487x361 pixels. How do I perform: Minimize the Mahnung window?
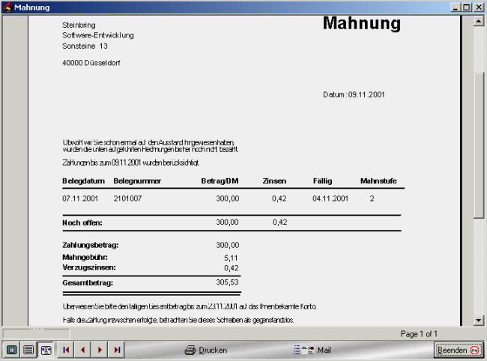pos(456,7)
